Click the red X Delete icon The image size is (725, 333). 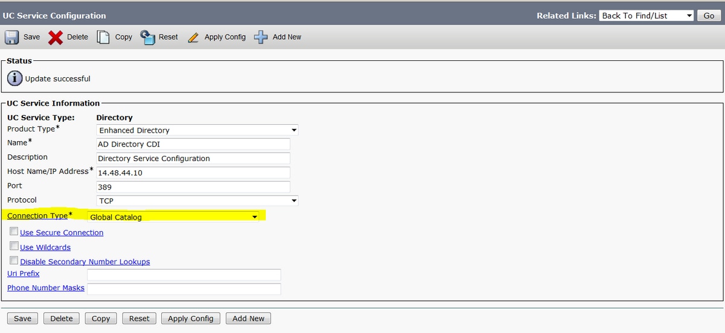(56, 37)
